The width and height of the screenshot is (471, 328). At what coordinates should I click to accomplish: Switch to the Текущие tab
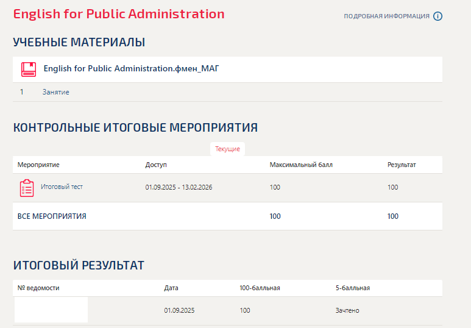coord(228,149)
